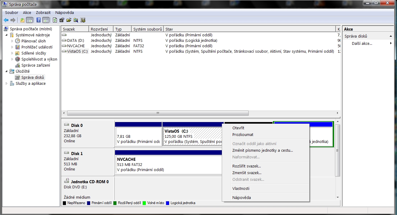The height and width of the screenshot is (215, 397).
Task: Choose Změnit písmeno jednotky a cestu
Action: pyautogui.click(x=266, y=150)
